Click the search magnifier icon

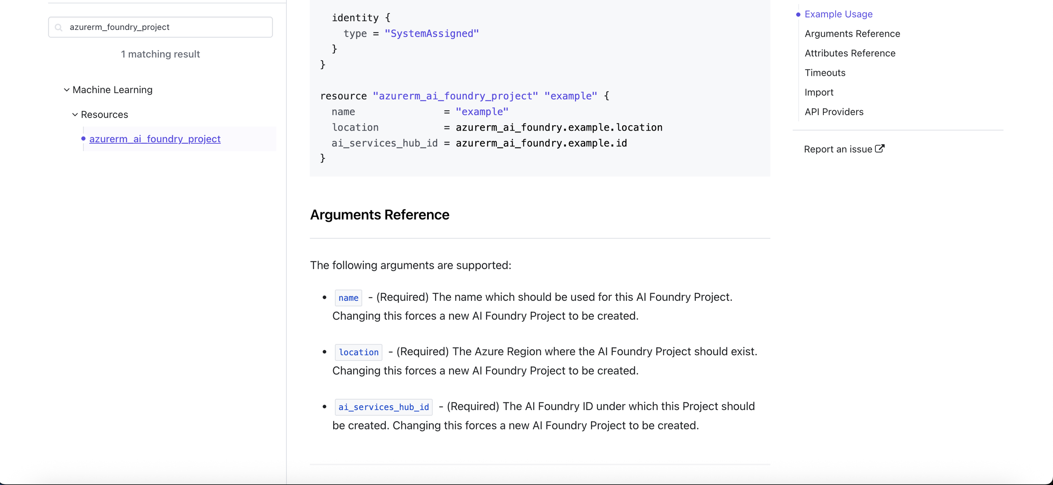[59, 27]
